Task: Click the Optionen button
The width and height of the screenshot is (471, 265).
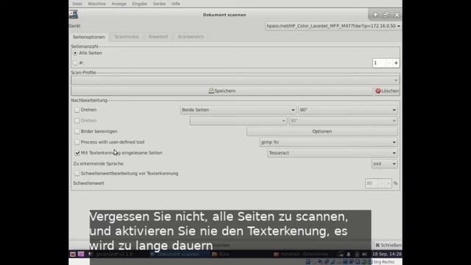Action: click(x=322, y=131)
